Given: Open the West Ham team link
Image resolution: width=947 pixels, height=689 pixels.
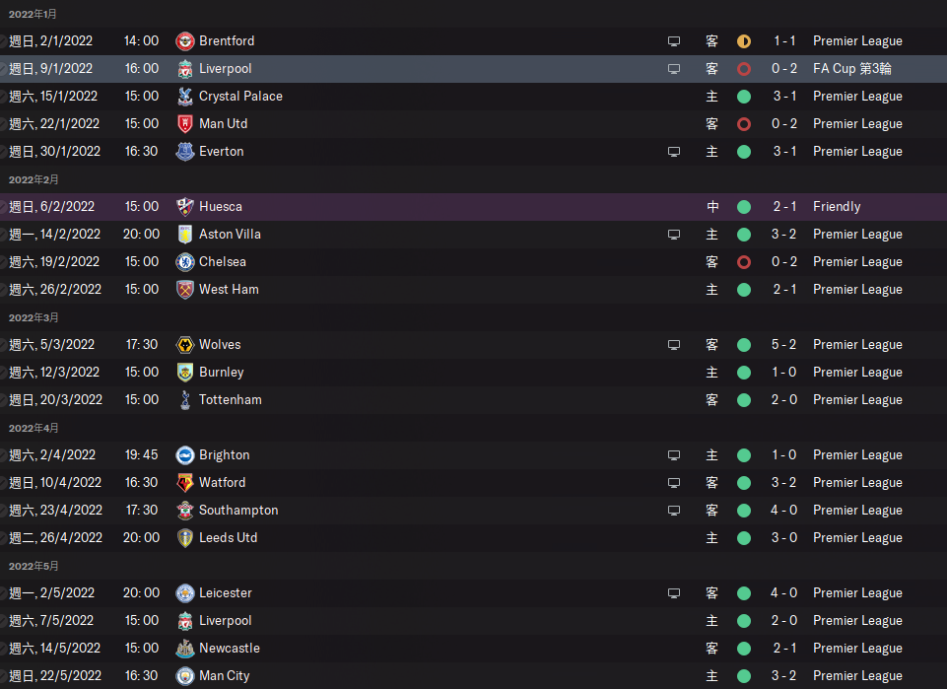Looking at the screenshot, I should point(229,289).
